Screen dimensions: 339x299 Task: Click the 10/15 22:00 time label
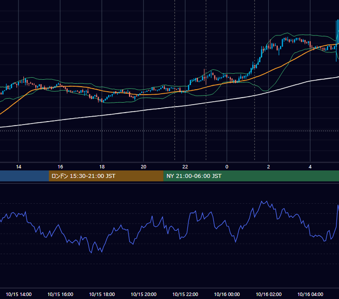[185, 294]
